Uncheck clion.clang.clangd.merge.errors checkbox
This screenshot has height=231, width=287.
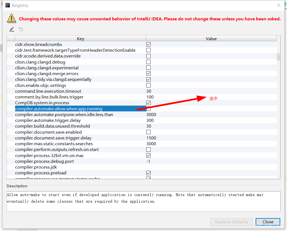(148, 74)
